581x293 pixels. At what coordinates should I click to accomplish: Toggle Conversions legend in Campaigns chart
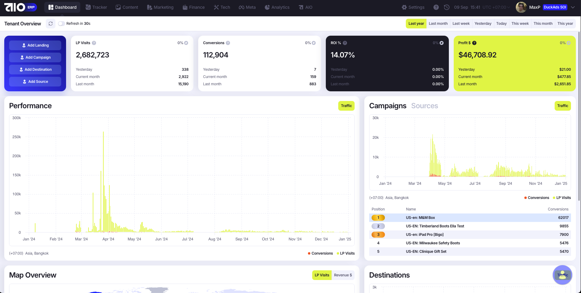tap(537, 198)
